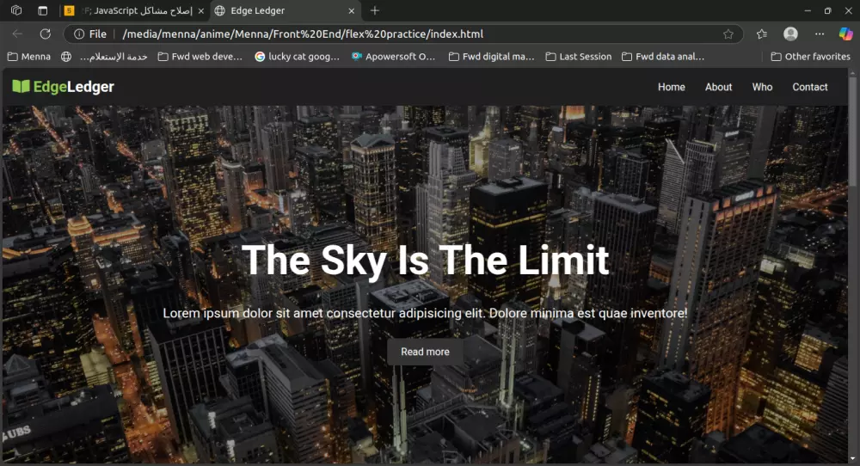Open a new tab with plus button
This screenshot has width=860, height=466.
[x=375, y=10]
